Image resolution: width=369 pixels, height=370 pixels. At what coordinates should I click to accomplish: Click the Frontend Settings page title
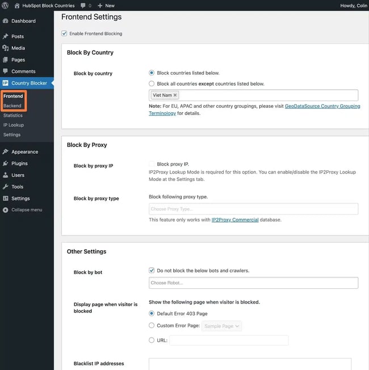[x=91, y=17]
